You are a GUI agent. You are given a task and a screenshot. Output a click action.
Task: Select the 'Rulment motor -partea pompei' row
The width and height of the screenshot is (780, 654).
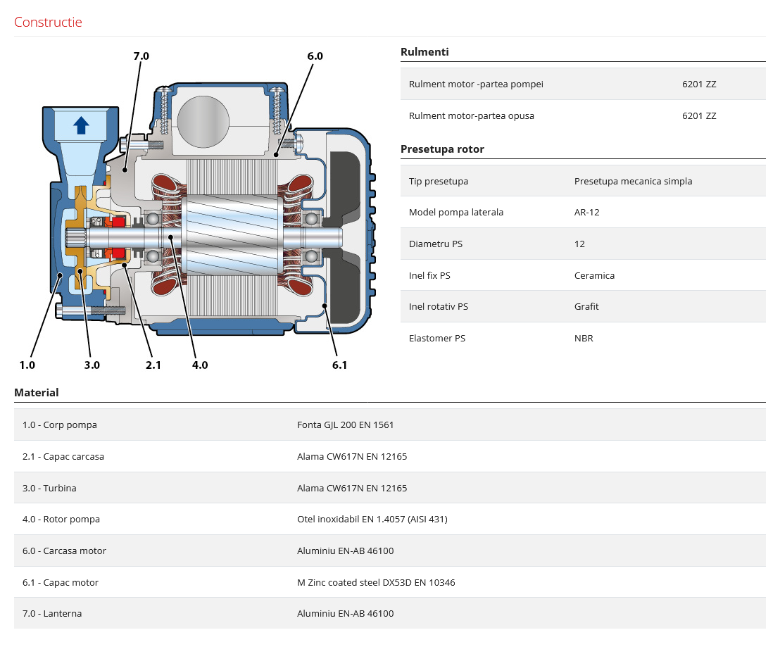pos(582,84)
